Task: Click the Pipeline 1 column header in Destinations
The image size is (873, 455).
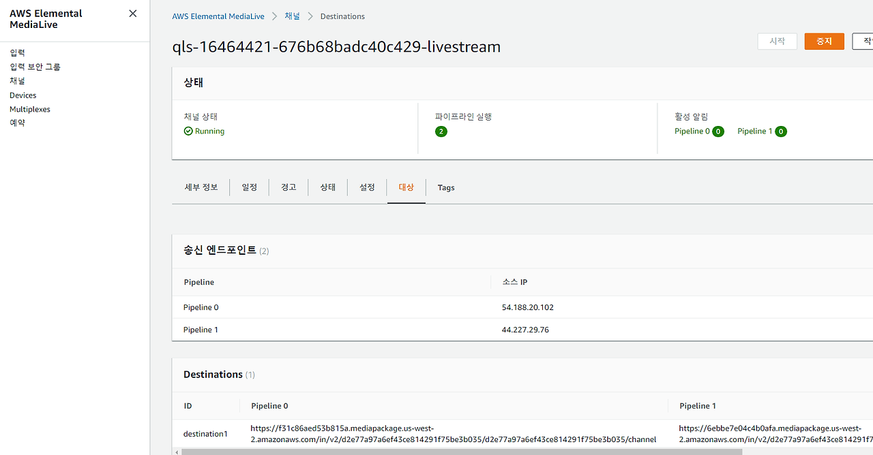Action: click(698, 406)
